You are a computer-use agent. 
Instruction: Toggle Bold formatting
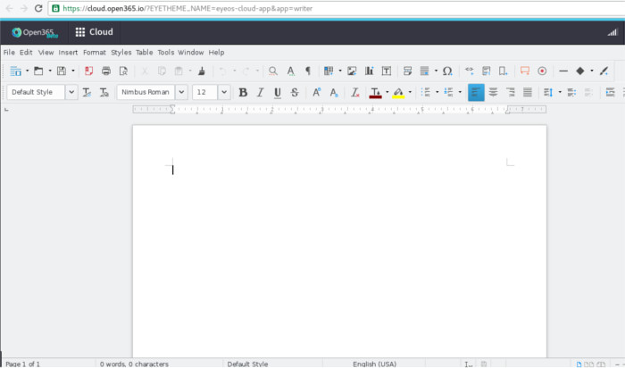pyautogui.click(x=243, y=93)
